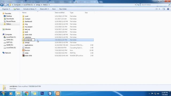Viewport: 171px width, 96px height.
Task: Change your view icon
Action: (x=157, y=9)
